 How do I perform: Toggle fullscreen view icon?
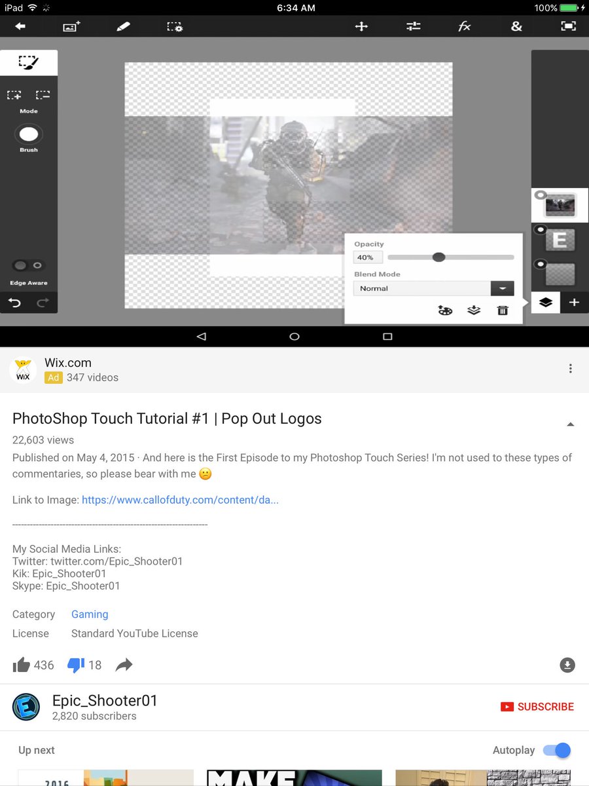569,26
